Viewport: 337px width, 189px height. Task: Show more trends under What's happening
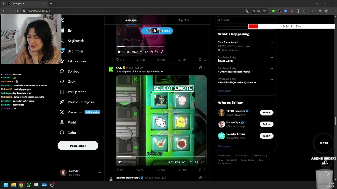pos(225,91)
